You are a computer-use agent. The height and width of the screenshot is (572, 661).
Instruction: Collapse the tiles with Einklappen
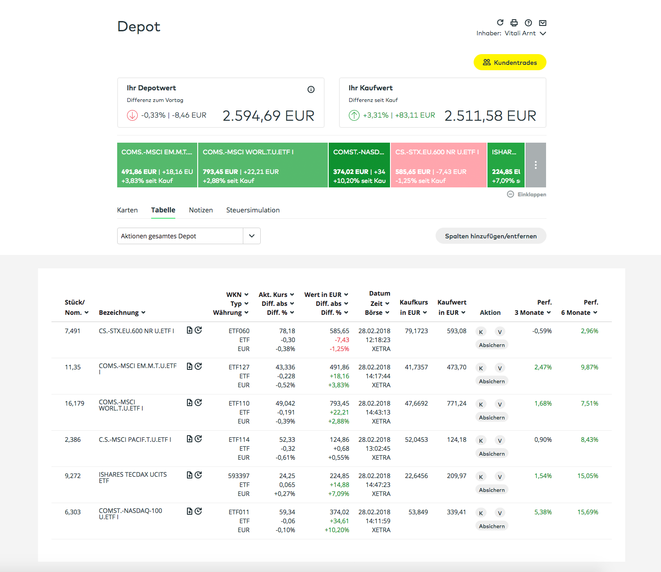(526, 195)
